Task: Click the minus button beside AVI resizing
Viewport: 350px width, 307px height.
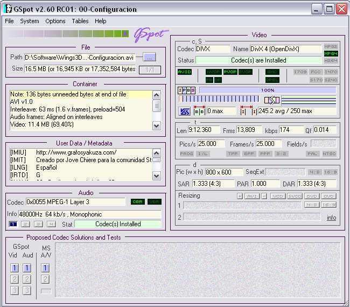Action: point(264,196)
